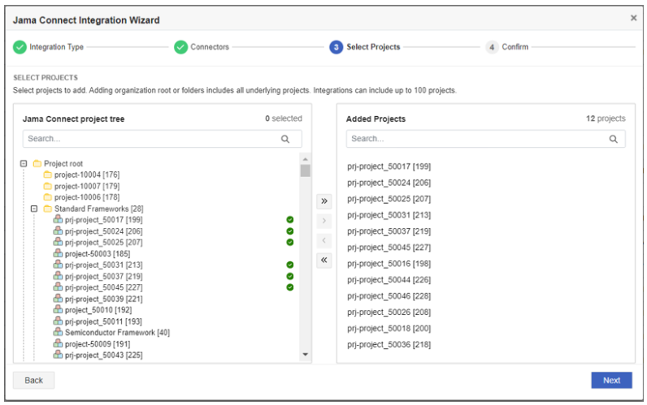Select project-50009 [191] in tree
This screenshot has height=405, width=647.
coord(98,344)
